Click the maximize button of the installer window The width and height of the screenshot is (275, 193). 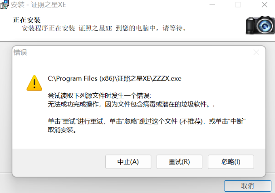(238, 5)
